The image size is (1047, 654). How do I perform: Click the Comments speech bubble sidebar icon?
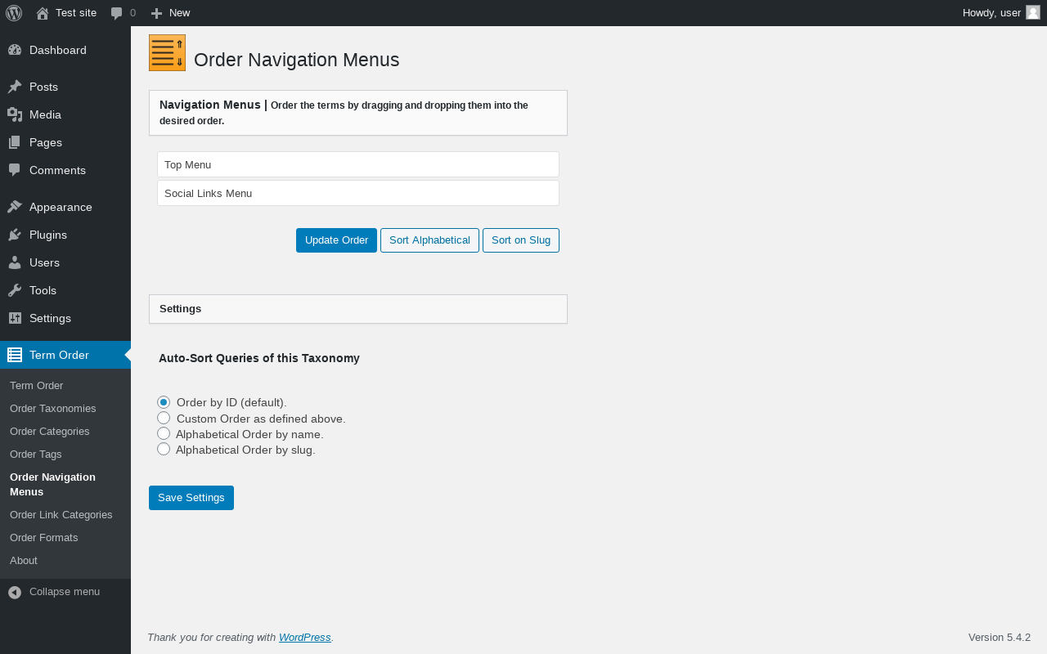[x=15, y=170]
